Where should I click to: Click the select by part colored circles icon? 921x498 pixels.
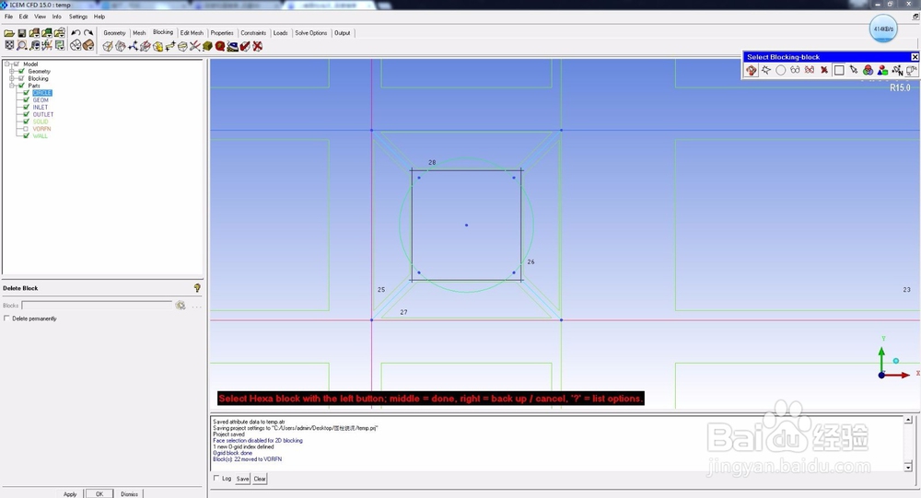tap(869, 70)
